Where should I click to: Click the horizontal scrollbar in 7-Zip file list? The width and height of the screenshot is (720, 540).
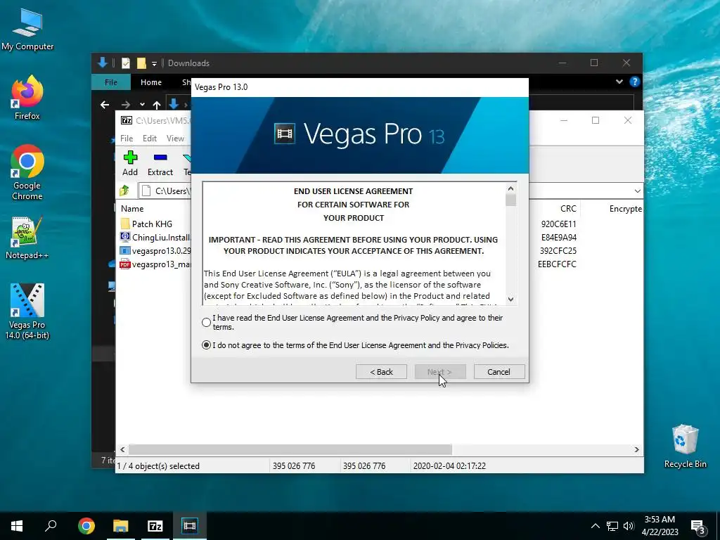click(290, 449)
